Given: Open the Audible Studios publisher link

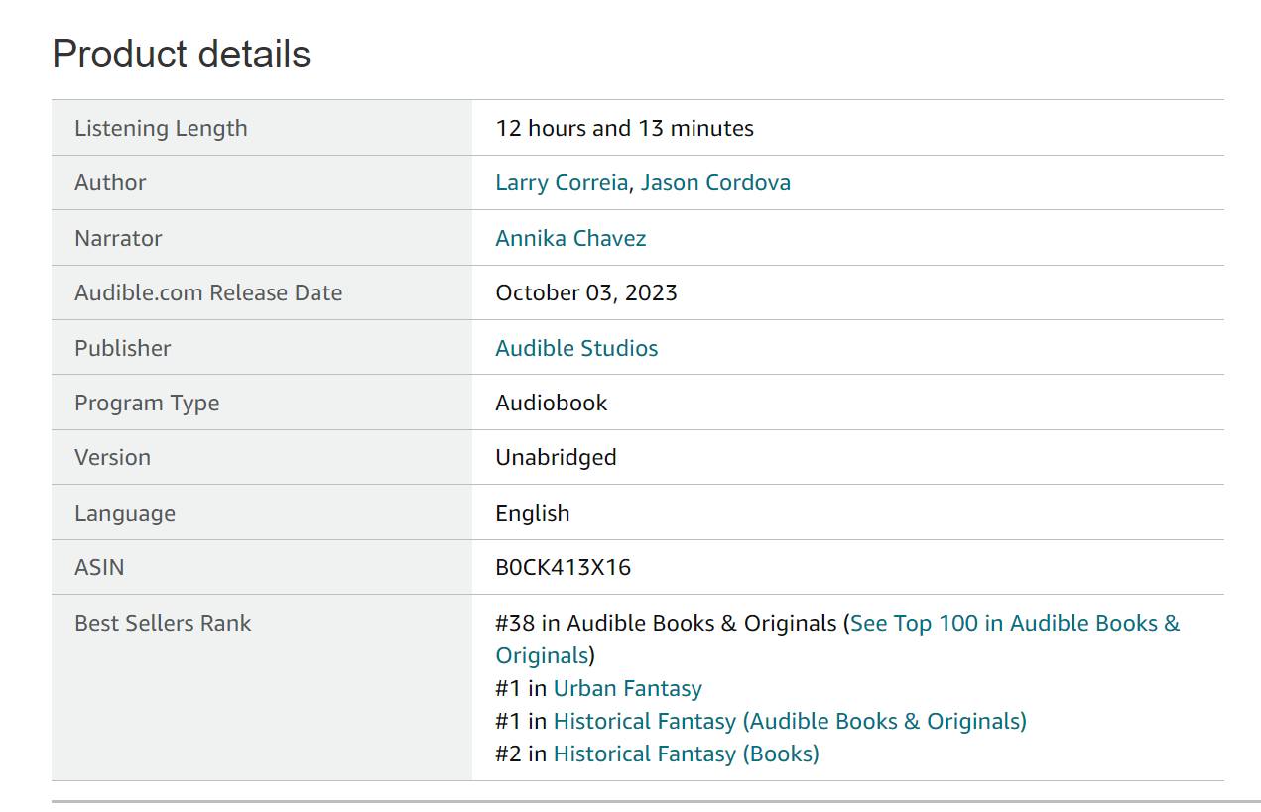Looking at the screenshot, I should 576,348.
